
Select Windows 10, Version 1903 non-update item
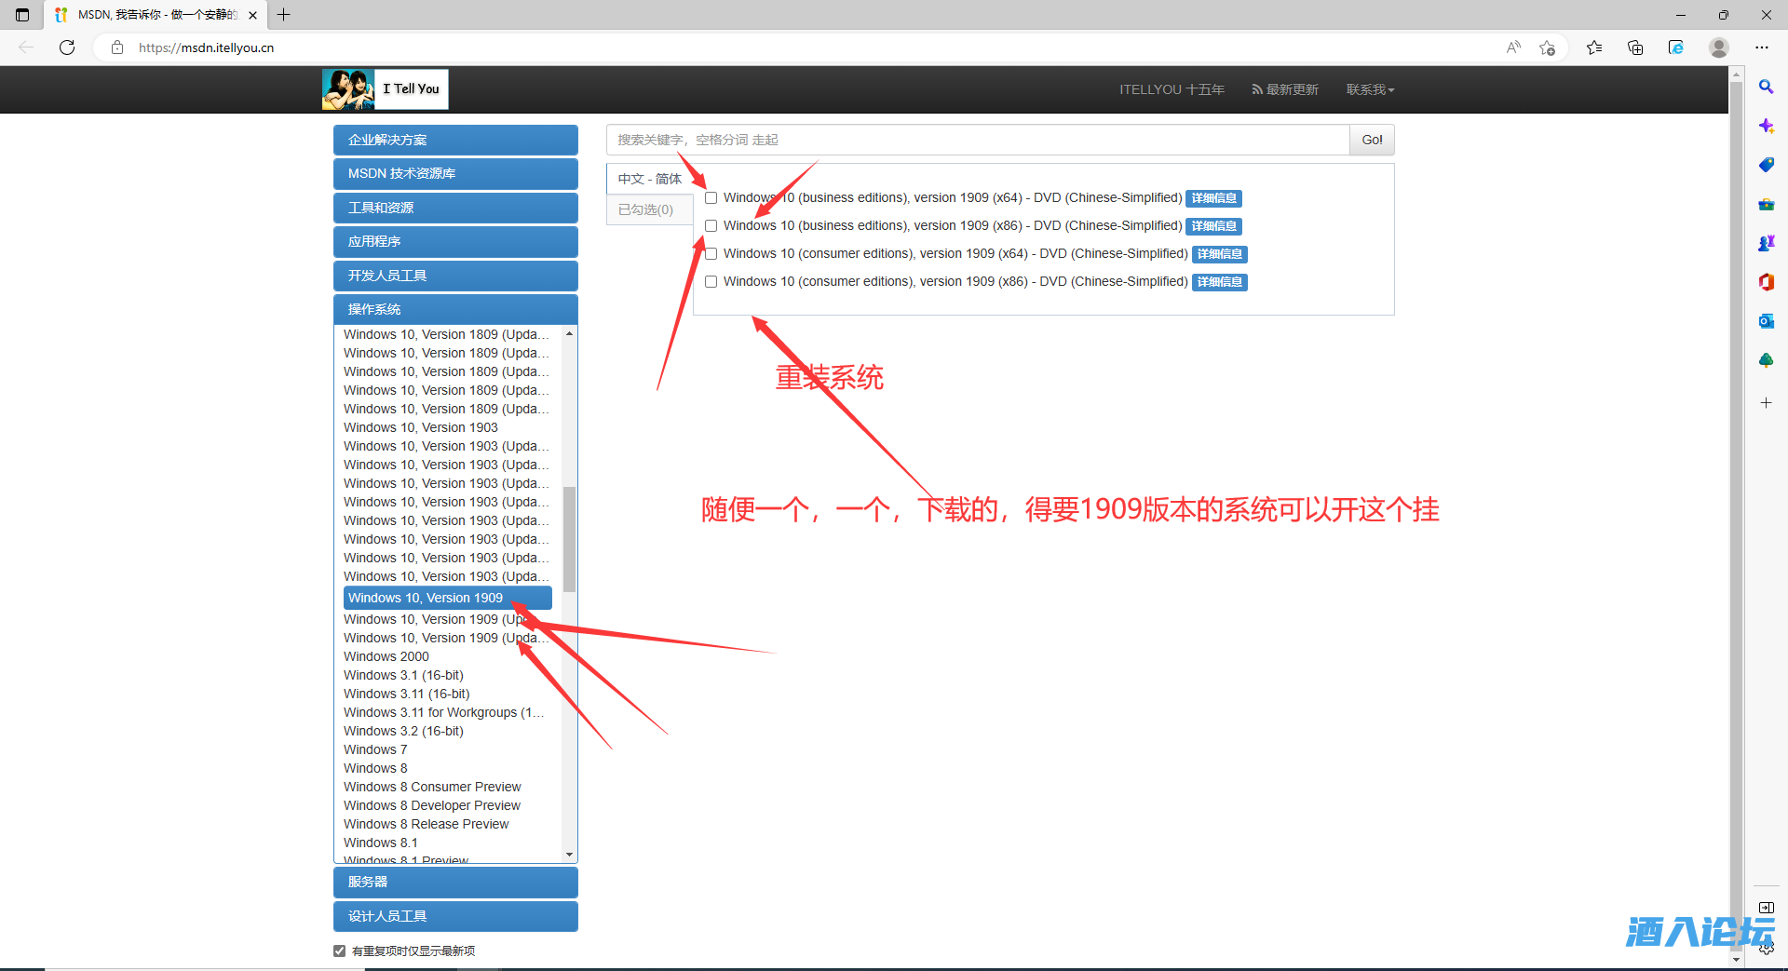click(x=421, y=427)
